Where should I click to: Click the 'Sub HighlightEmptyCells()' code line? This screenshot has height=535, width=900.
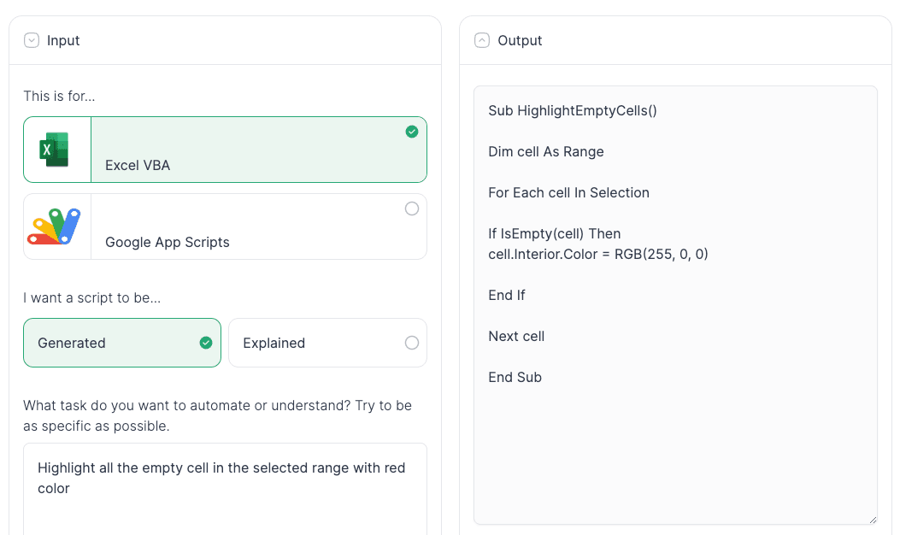[573, 110]
